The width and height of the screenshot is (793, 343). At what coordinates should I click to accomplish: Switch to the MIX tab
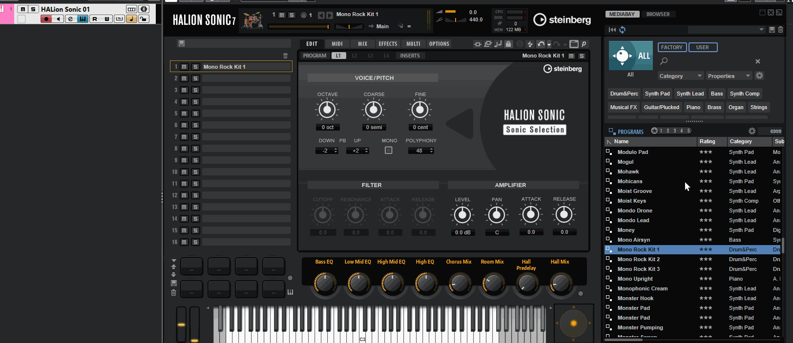click(x=362, y=44)
